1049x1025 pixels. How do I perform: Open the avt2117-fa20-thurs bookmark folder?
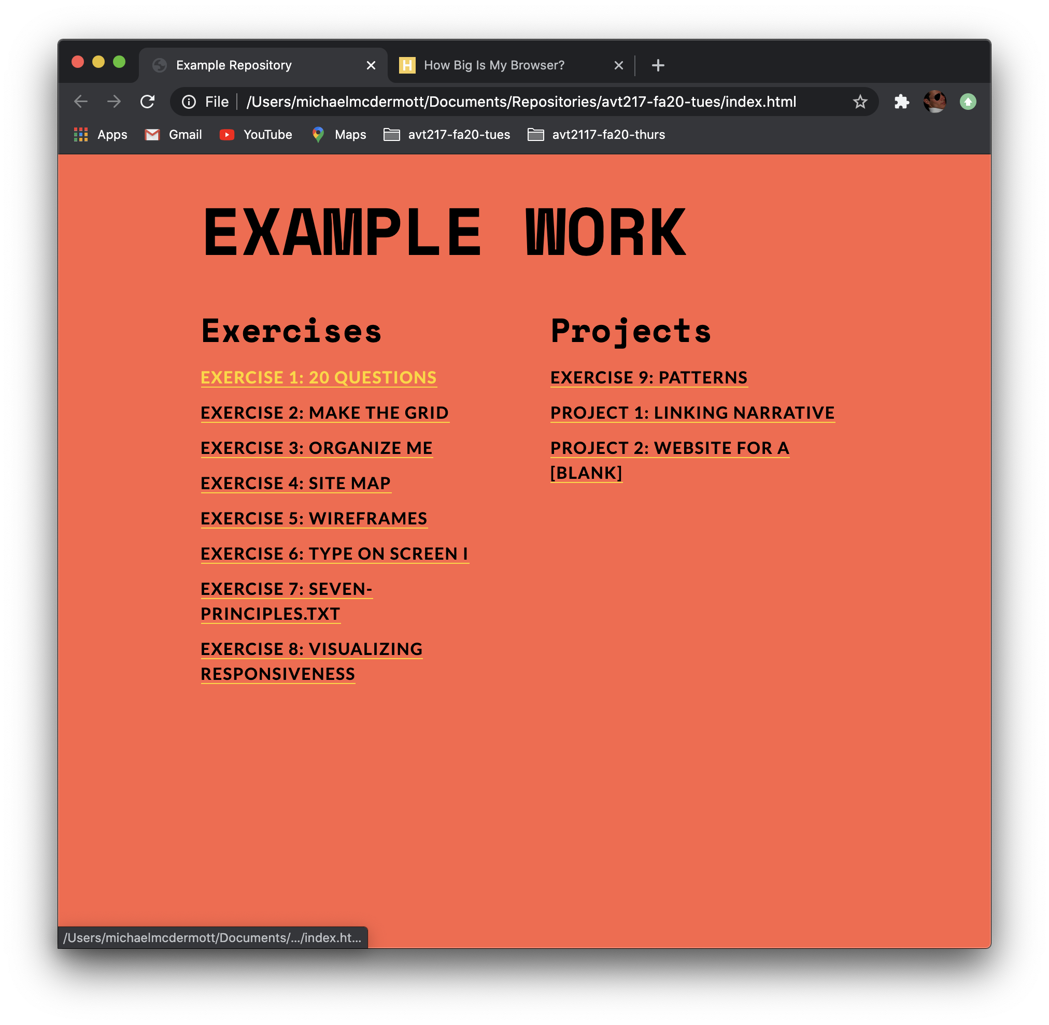point(596,135)
